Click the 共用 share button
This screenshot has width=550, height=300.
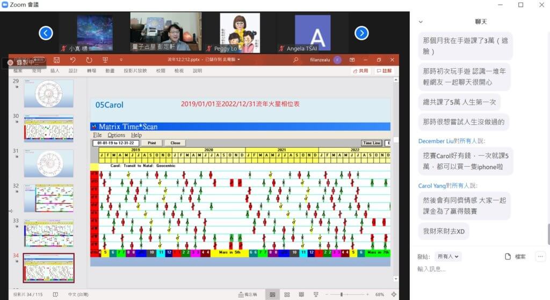pyautogui.click(x=360, y=71)
